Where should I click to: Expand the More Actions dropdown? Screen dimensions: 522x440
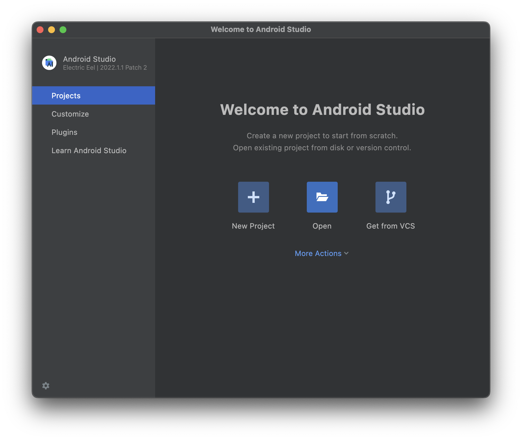point(322,253)
